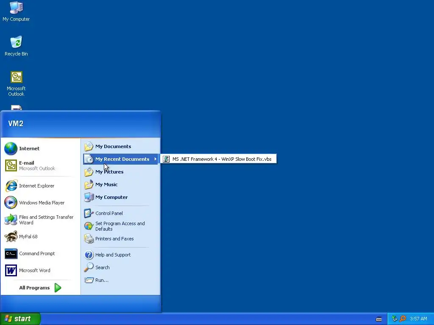Open Printers and Faxes

(x=120, y=239)
